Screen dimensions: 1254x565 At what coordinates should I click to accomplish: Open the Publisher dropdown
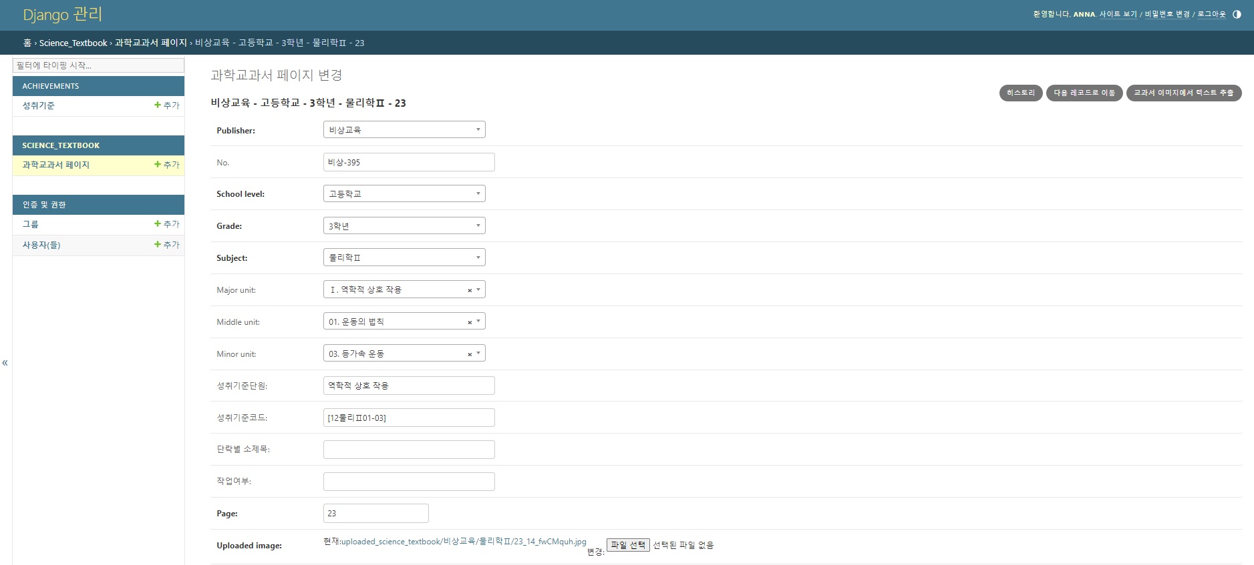pyautogui.click(x=404, y=130)
